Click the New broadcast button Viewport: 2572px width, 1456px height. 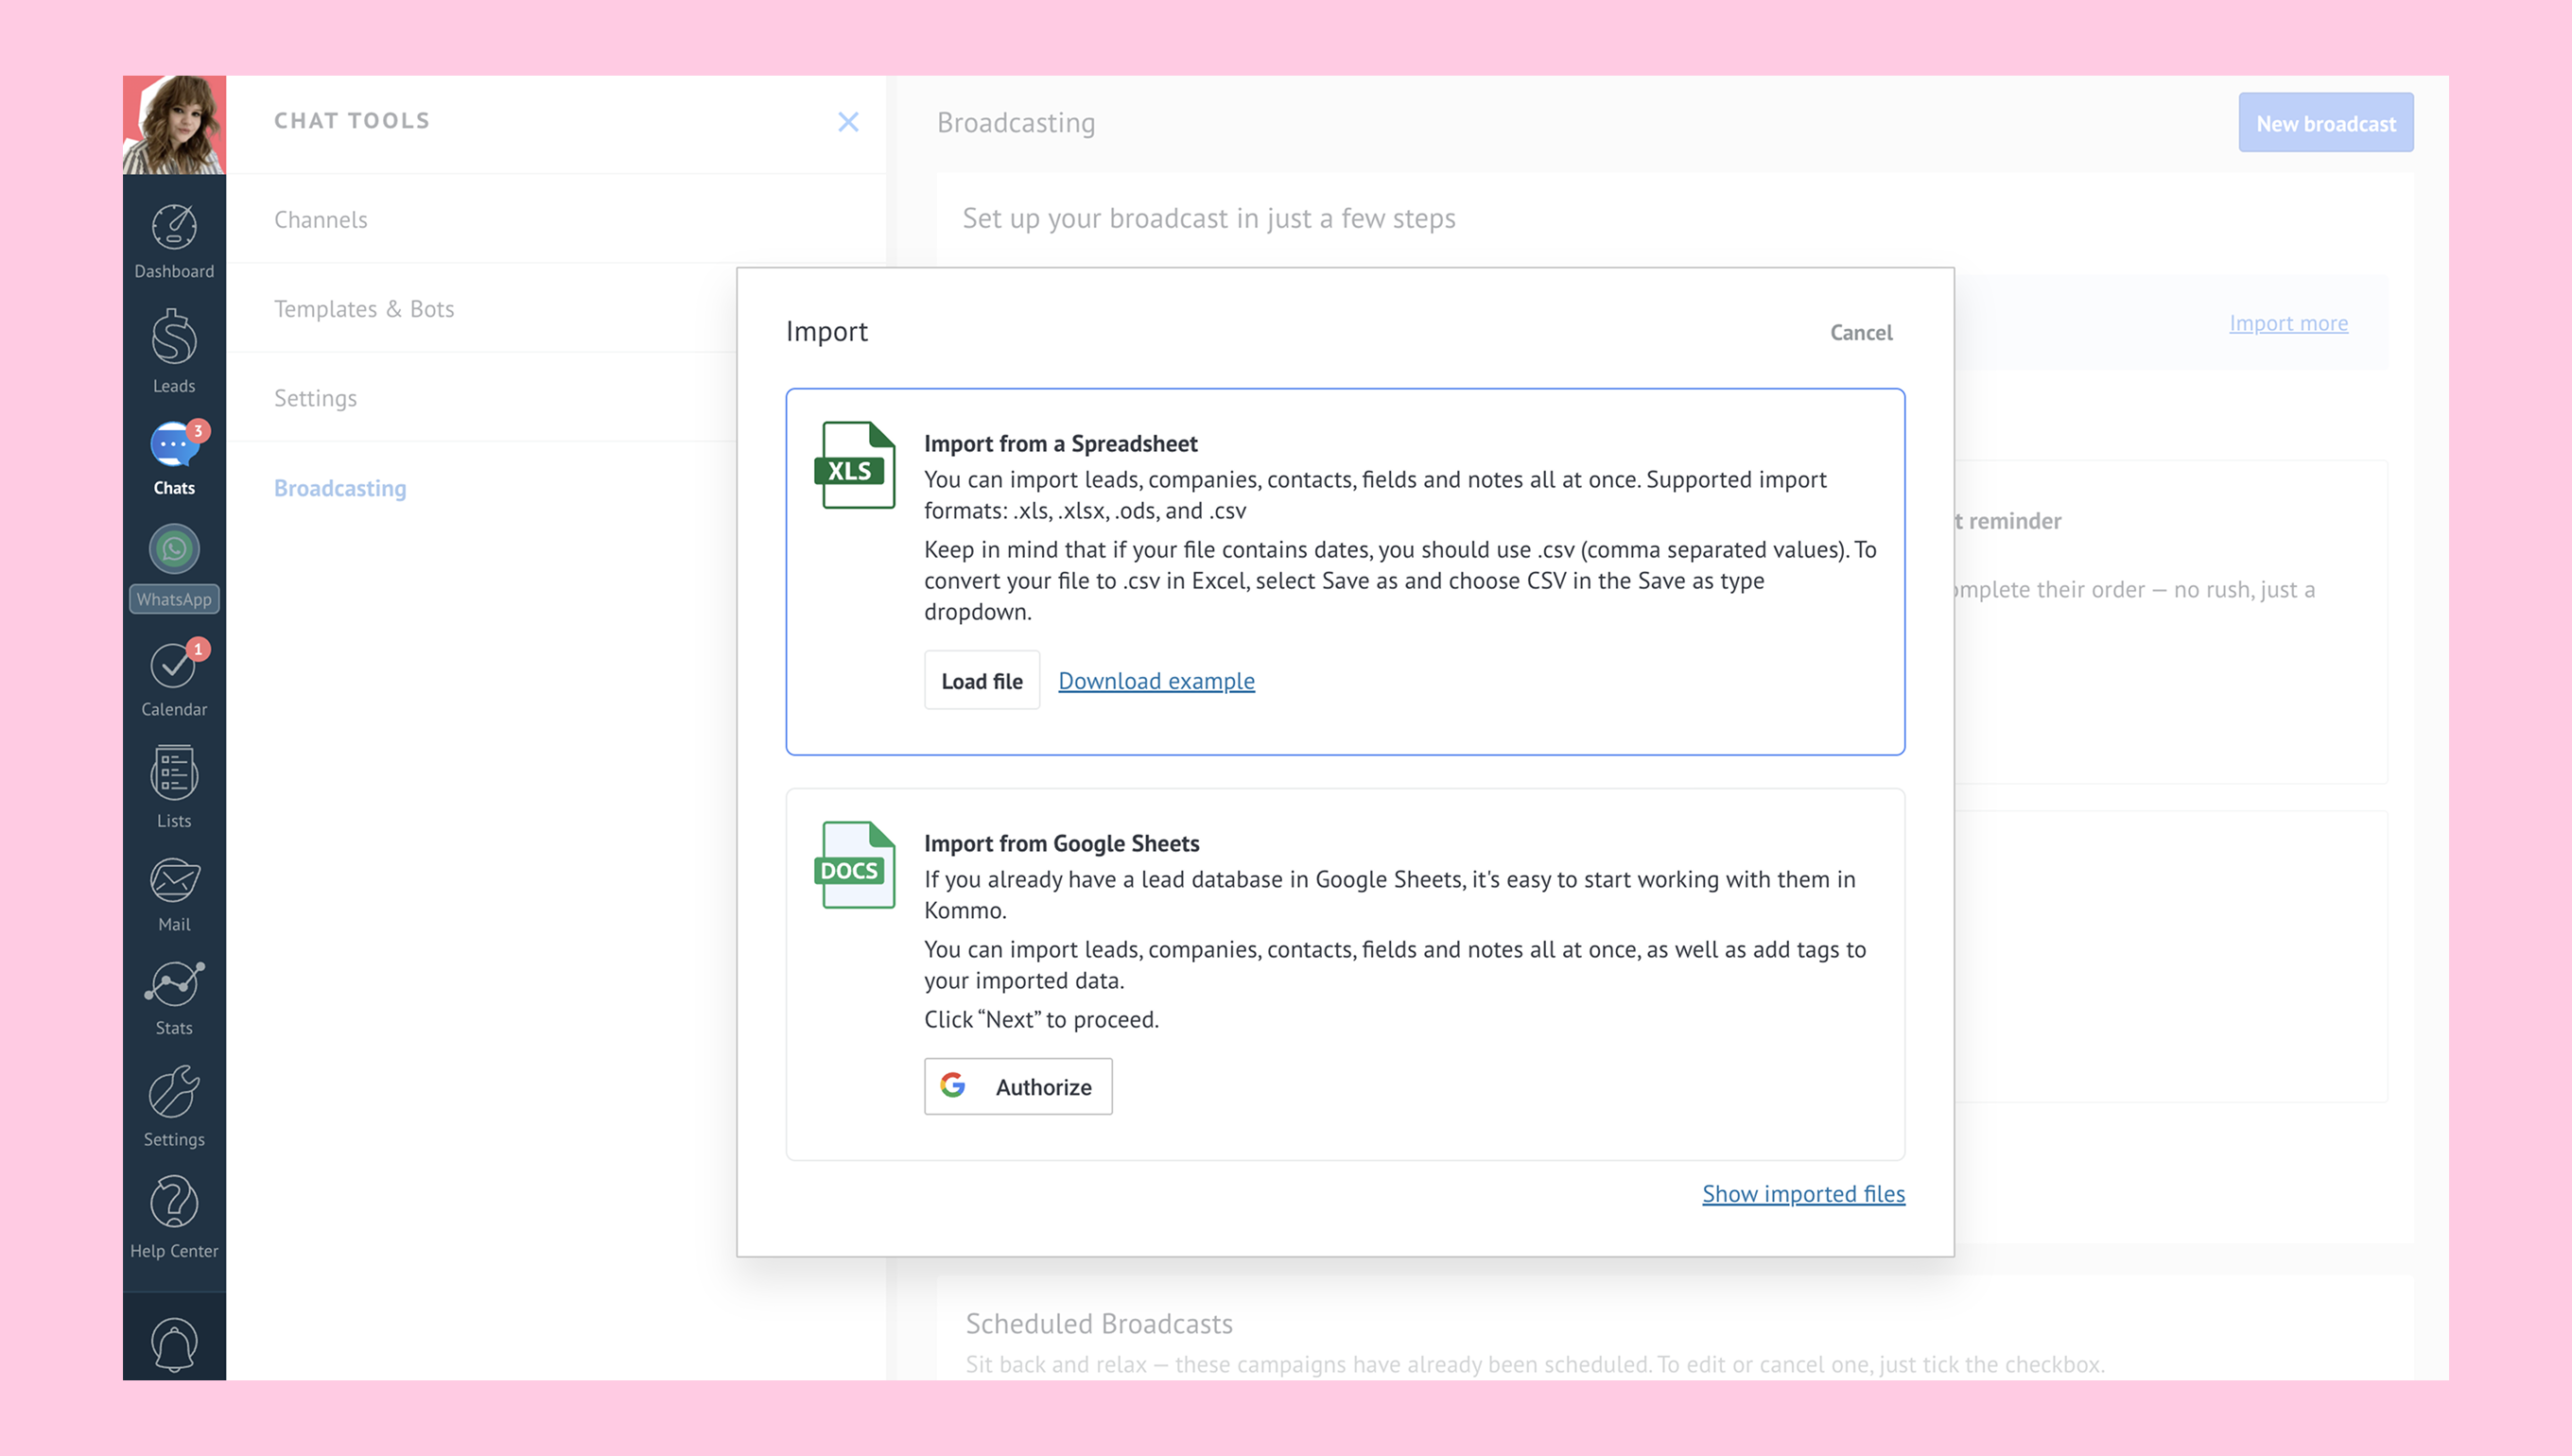tap(2326, 123)
